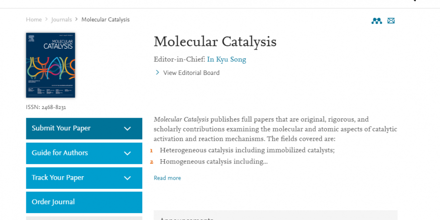Click the Molecular Catalysis page heading

[x=215, y=41]
